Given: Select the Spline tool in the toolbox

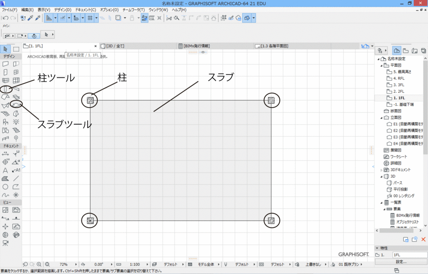Looking at the screenshot, I should point(5,195).
